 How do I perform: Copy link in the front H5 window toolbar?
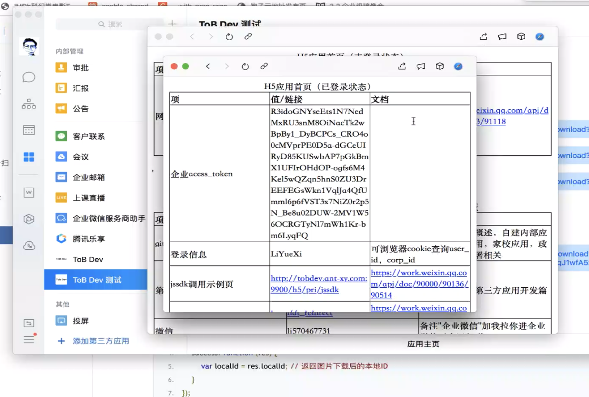pyautogui.click(x=264, y=66)
